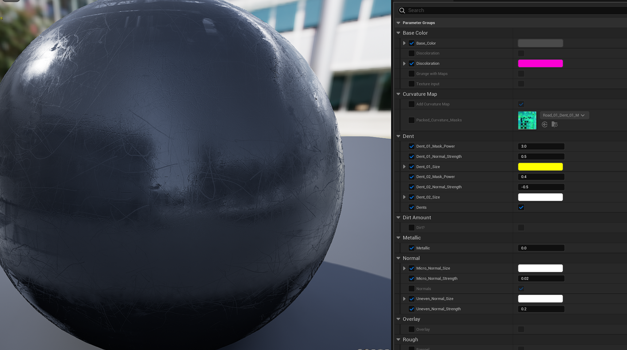The image size is (627, 350).
Task: Enable the Overlay override checkbox
Action: click(x=411, y=329)
